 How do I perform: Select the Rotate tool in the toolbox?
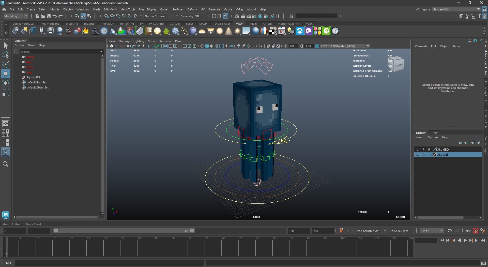[5, 83]
